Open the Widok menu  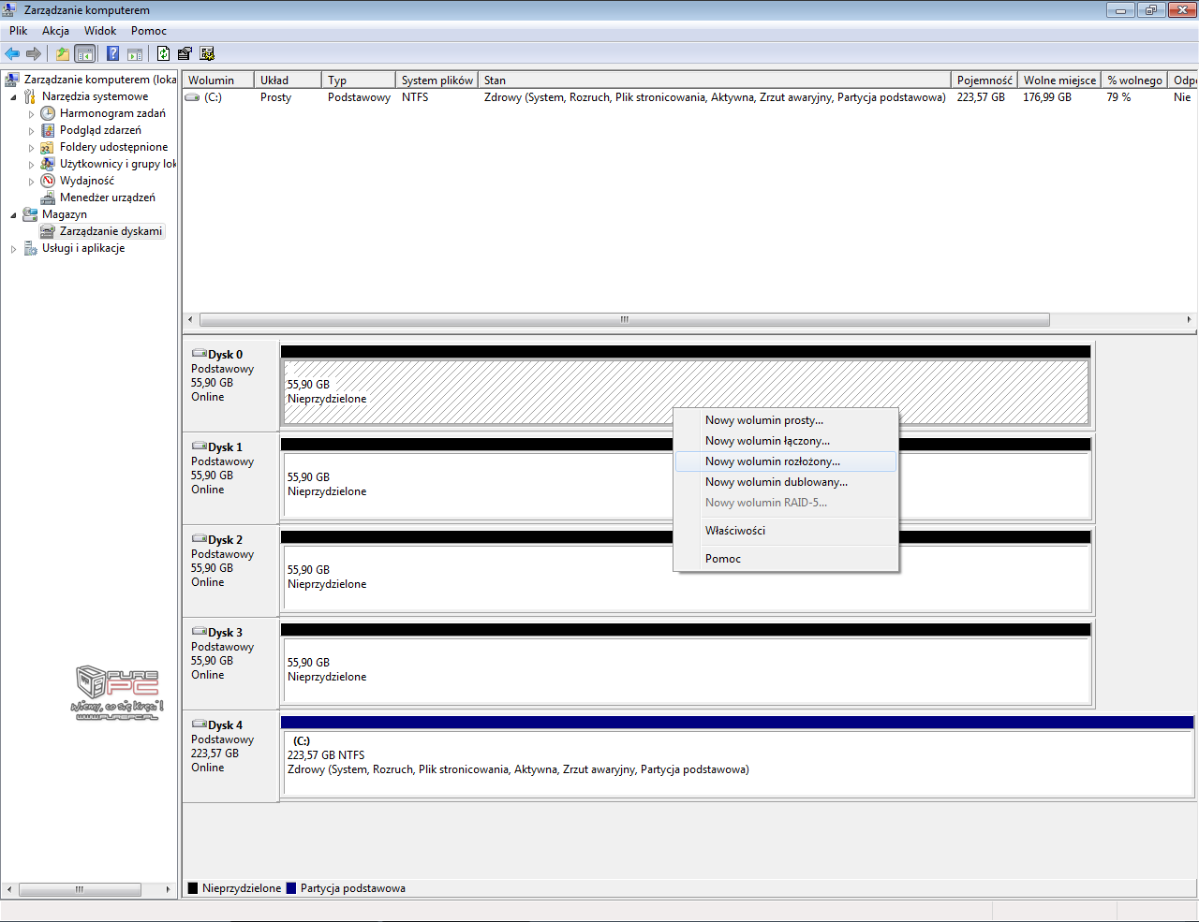pos(100,31)
